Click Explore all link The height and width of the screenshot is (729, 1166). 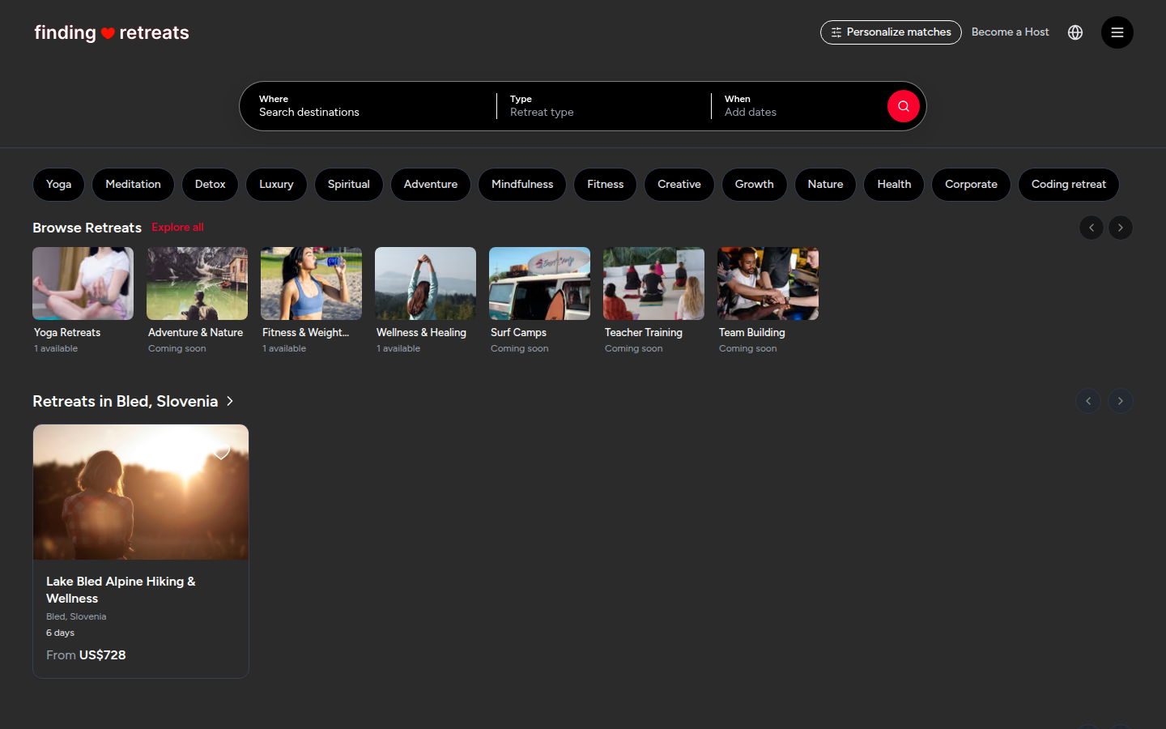coord(177,227)
